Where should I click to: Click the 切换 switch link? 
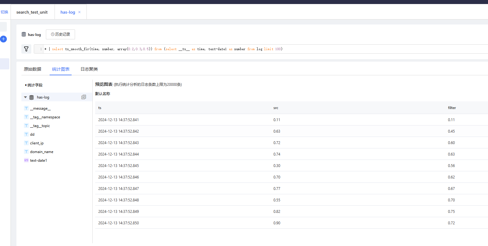coord(4,12)
